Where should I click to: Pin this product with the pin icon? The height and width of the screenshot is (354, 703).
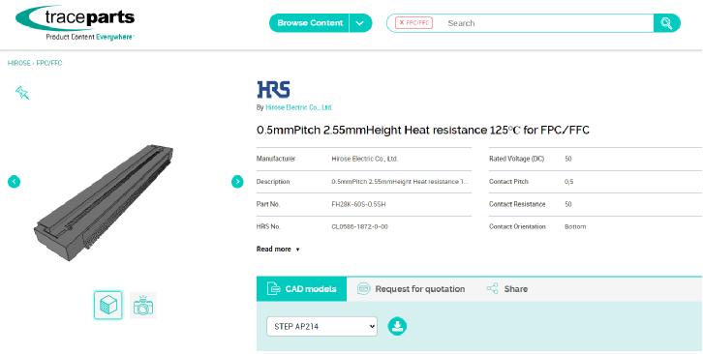pyautogui.click(x=22, y=93)
